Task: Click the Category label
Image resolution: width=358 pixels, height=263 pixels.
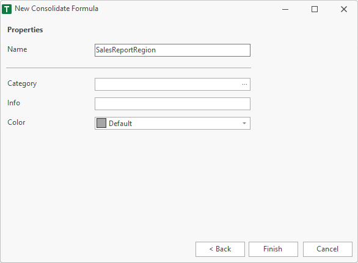Action: point(22,83)
